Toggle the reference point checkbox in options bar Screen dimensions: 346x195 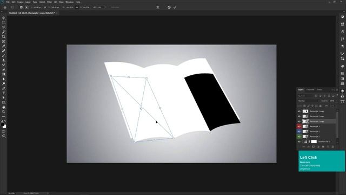[x=21, y=7]
